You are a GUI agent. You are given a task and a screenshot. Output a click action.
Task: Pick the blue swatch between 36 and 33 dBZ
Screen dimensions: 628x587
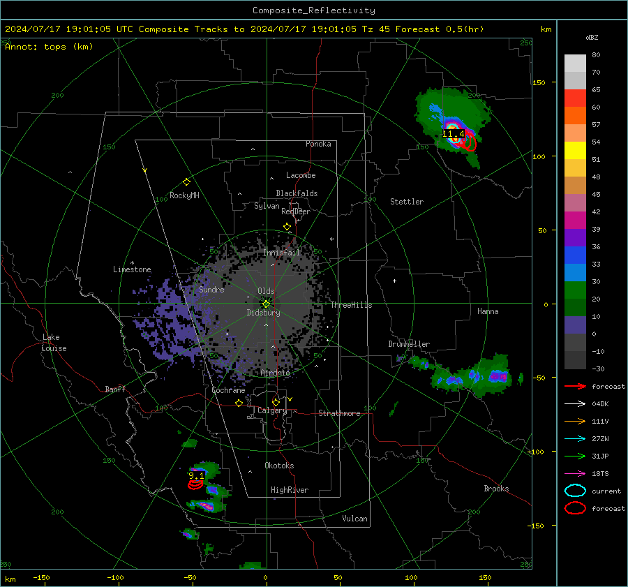[x=575, y=255]
